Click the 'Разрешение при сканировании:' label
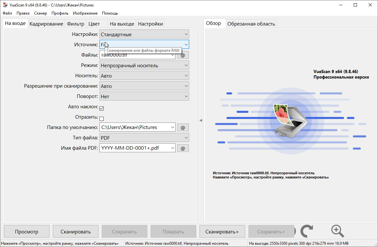The height and width of the screenshot is (247, 378). [61, 86]
